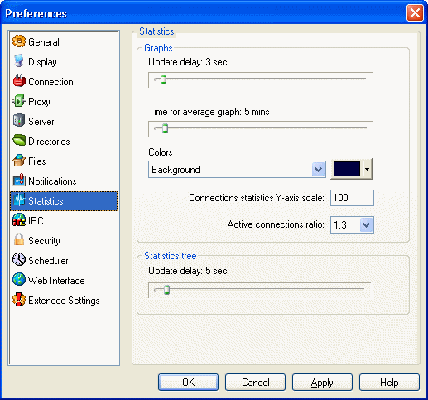Click the graphs Update delay slider handle

pos(163,80)
